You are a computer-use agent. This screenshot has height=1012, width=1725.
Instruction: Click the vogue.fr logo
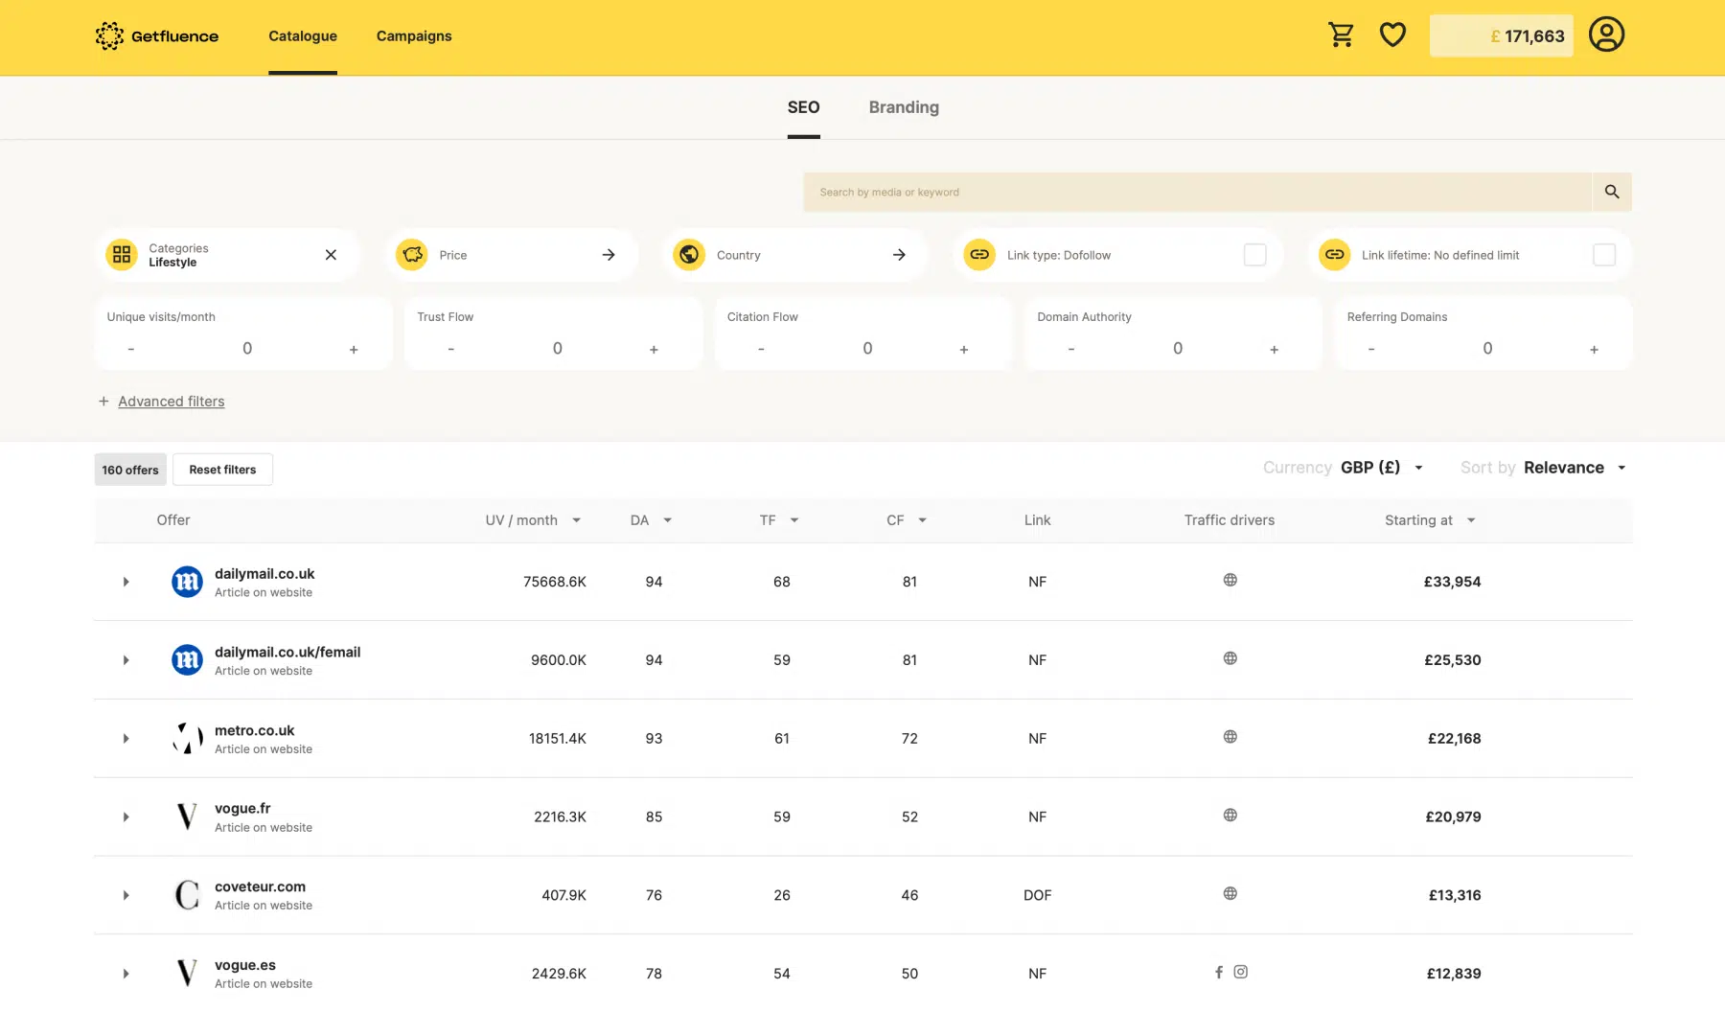(x=187, y=817)
